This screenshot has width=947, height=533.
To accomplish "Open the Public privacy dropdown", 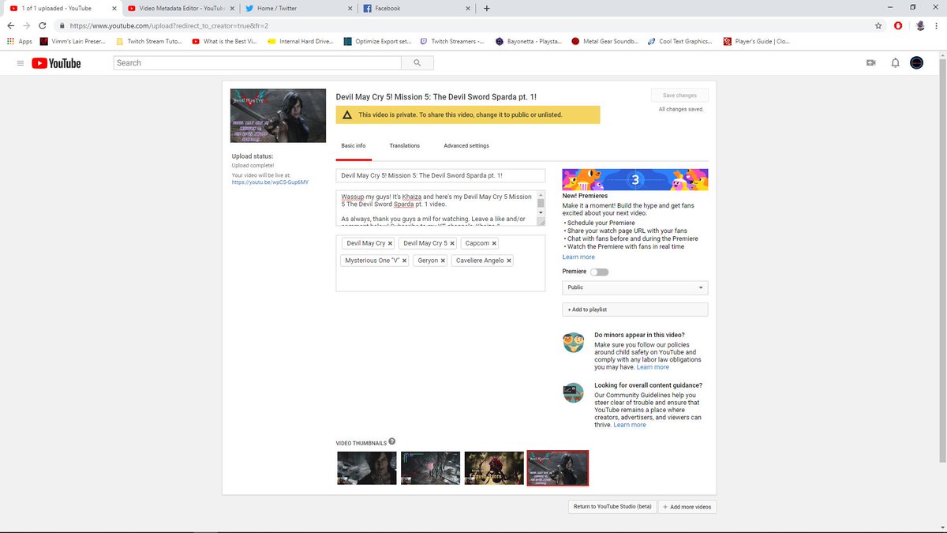I will (x=634, y=287).
